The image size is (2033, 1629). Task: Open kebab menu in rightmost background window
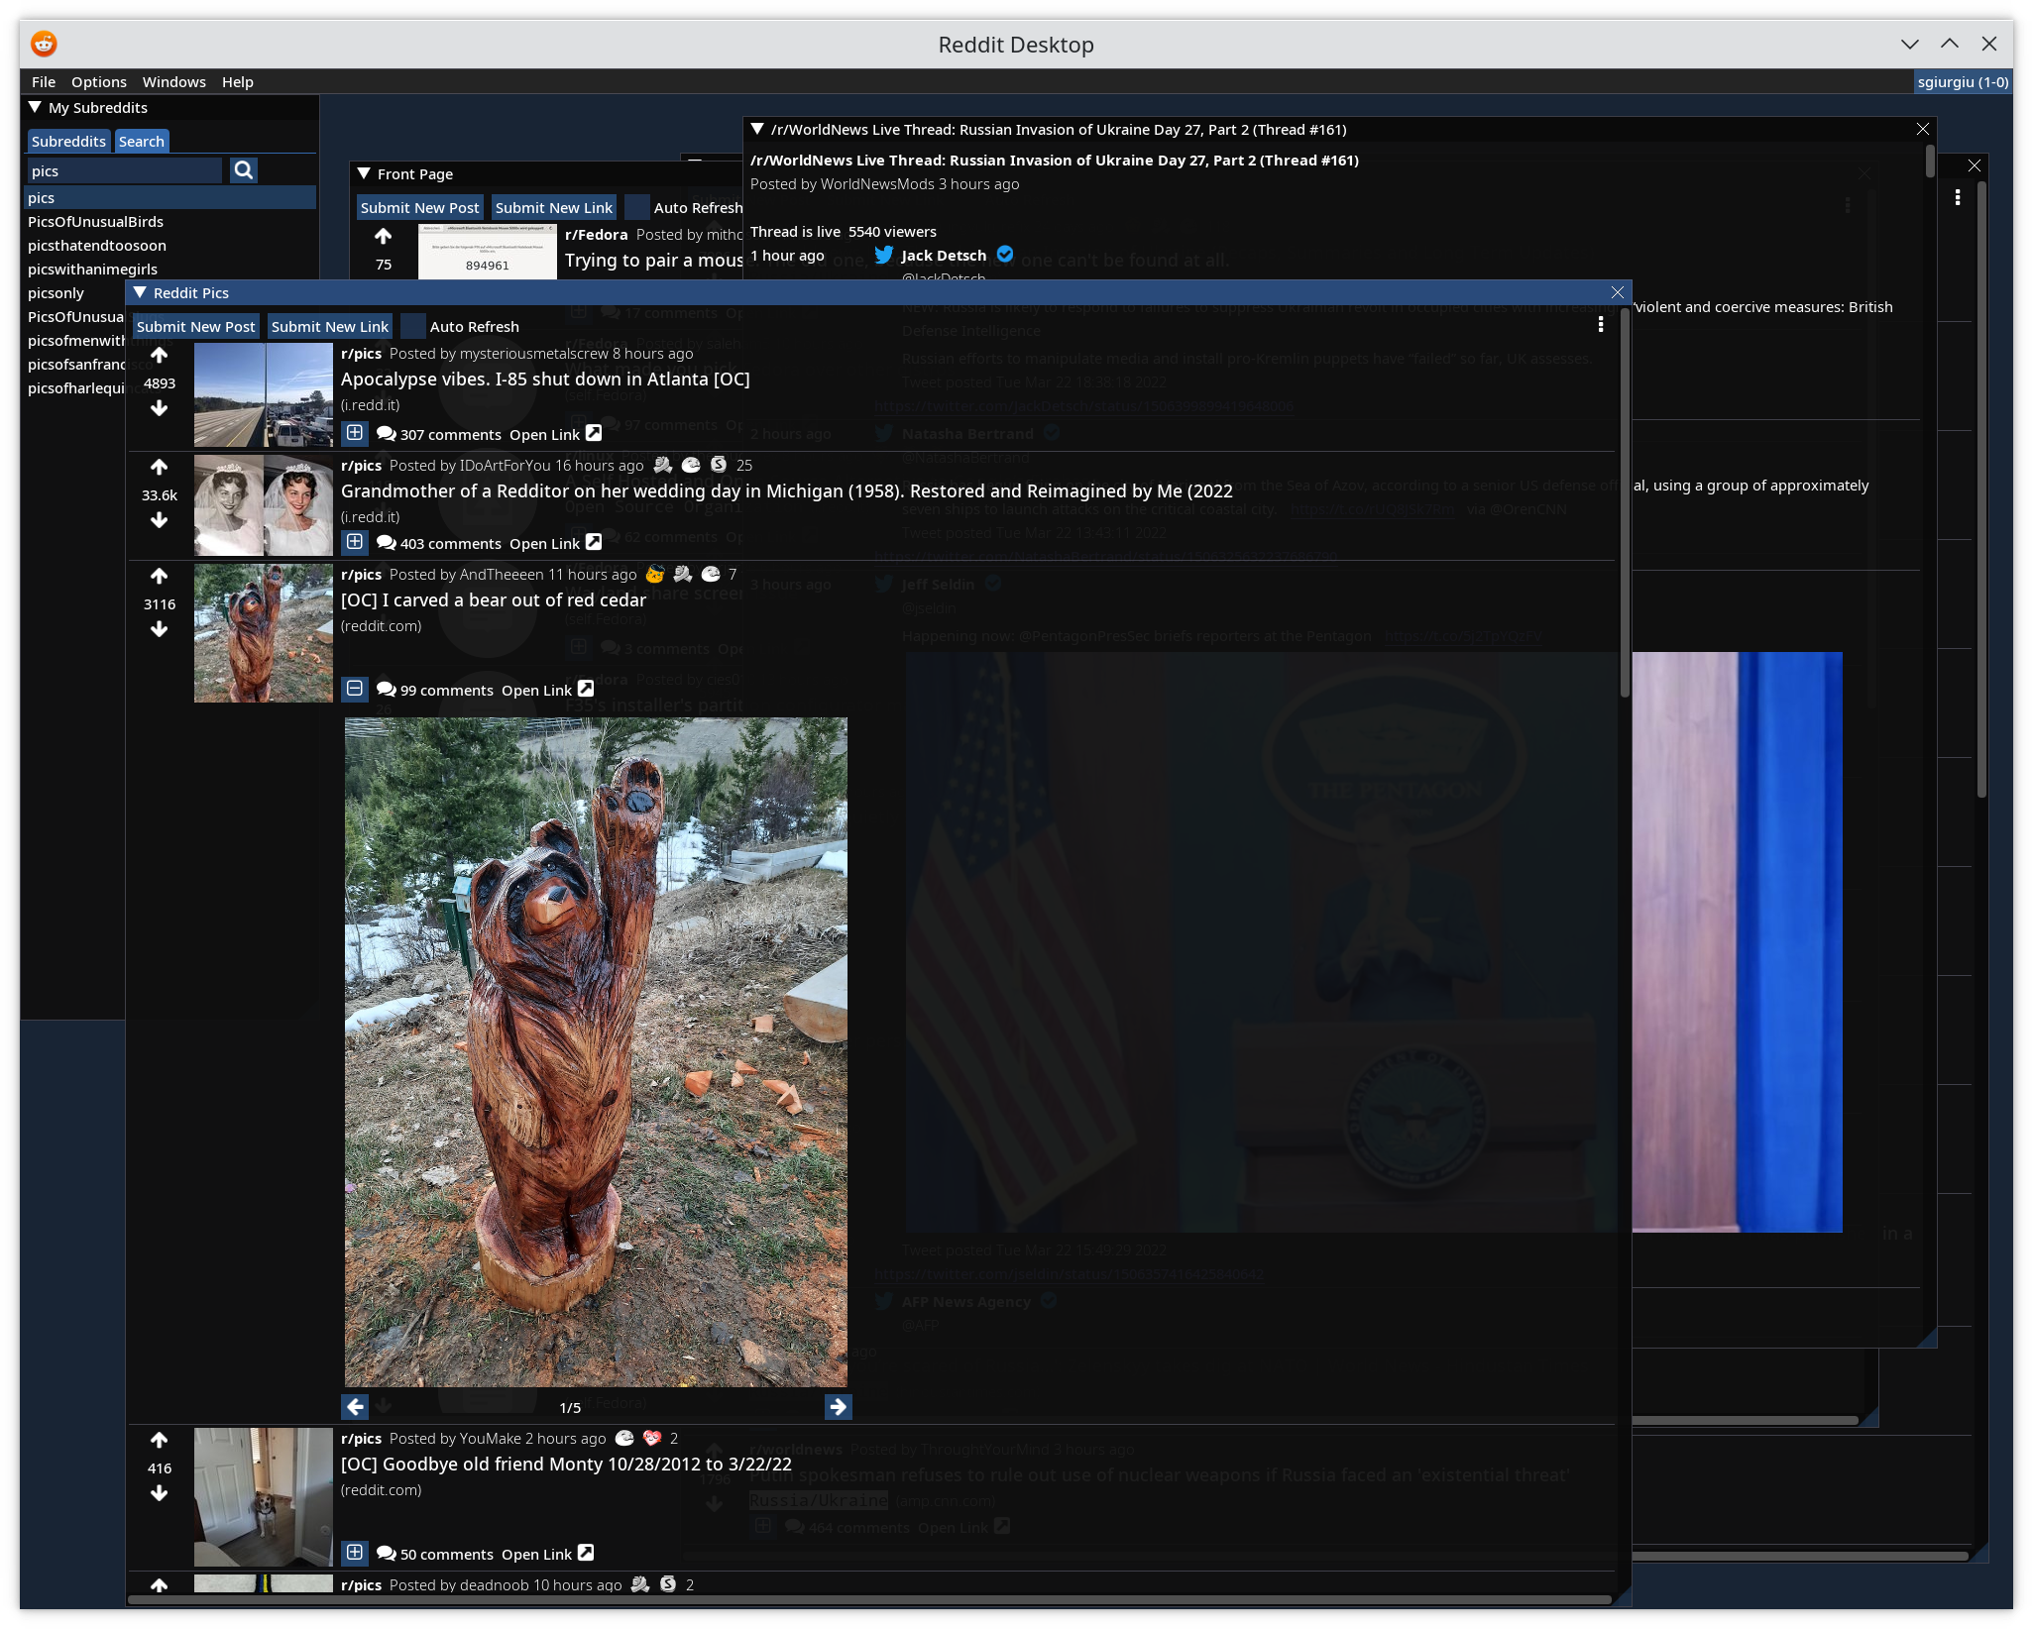(1958, 197)
